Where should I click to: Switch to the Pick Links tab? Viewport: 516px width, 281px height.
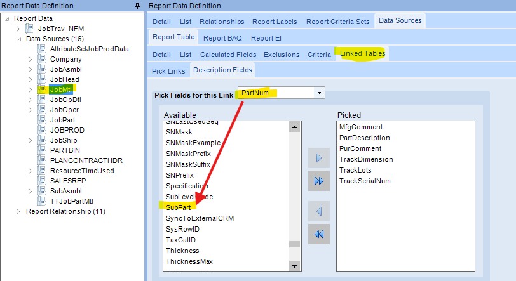click(168, 71)
